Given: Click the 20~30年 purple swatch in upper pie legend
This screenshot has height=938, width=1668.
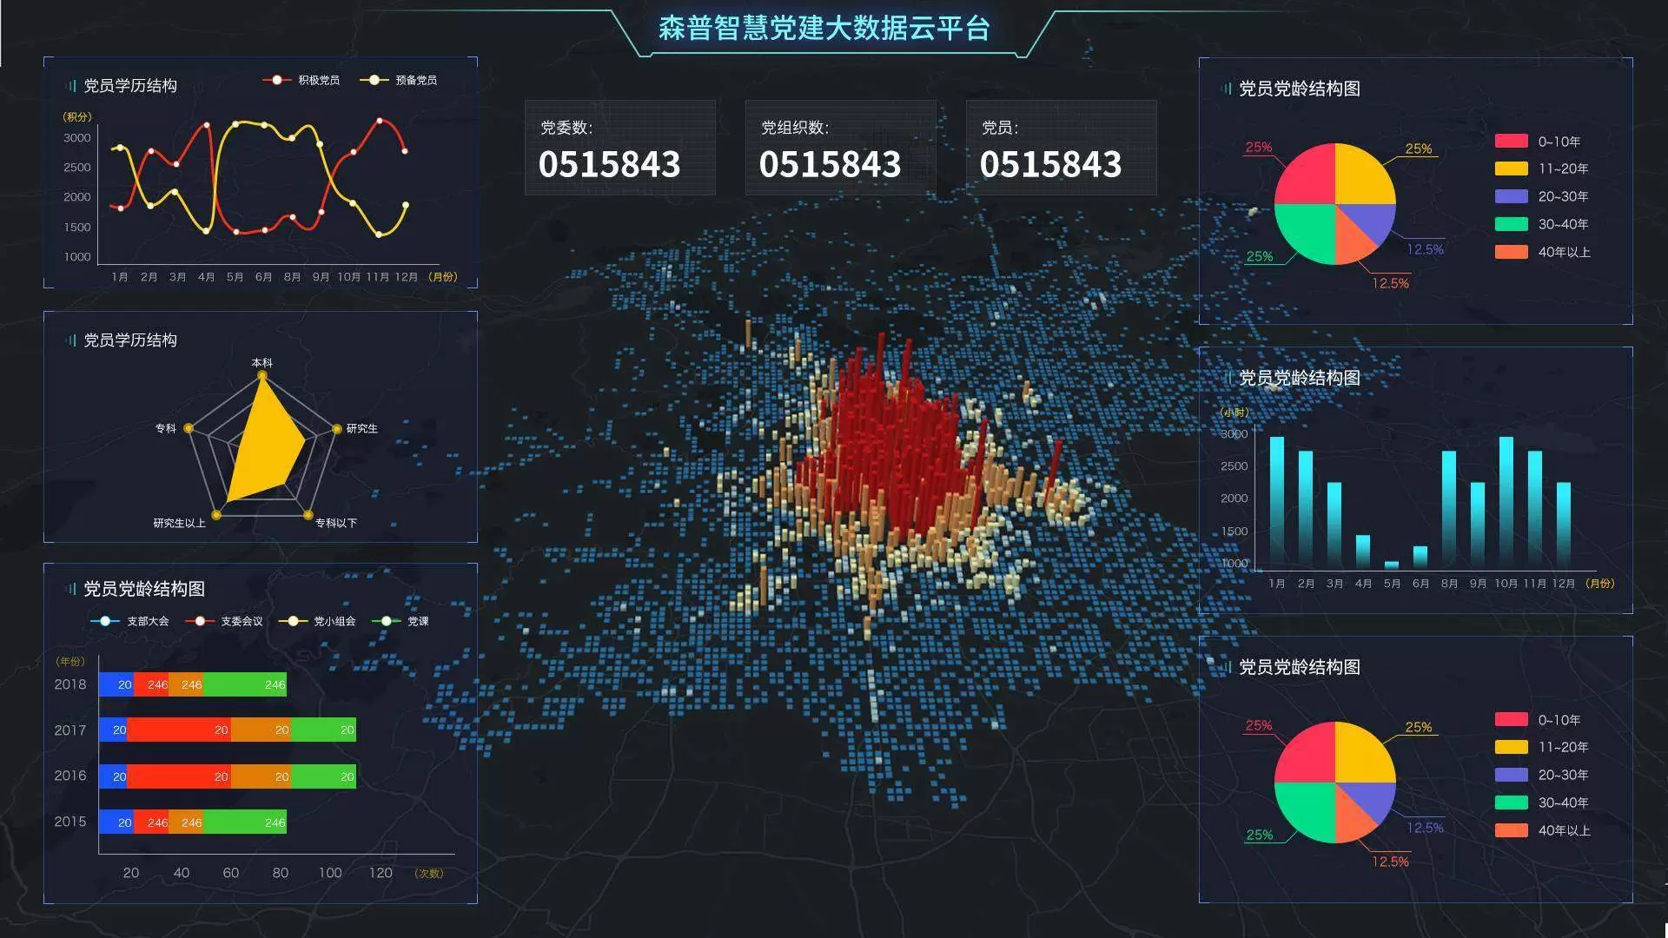Looking at the screenshot, I should [1511, 196].
